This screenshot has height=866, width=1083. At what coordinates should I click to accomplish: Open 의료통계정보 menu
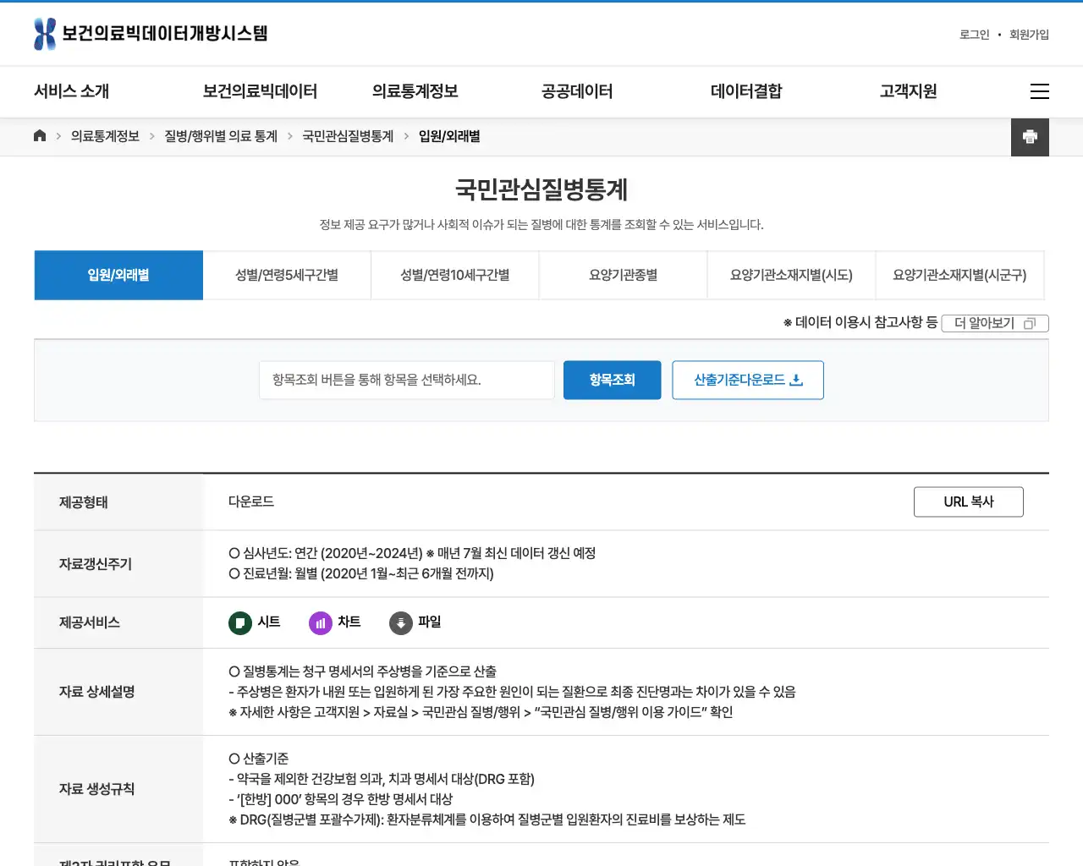pyautogui.click(x=415, y=91)
